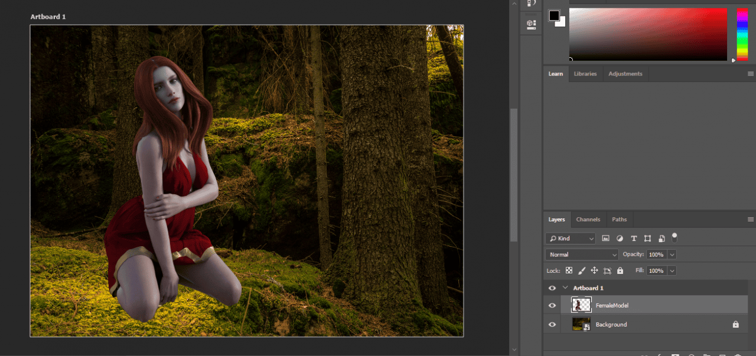
Task: Hide the FemaleModel layer
Action: [552, 305]
